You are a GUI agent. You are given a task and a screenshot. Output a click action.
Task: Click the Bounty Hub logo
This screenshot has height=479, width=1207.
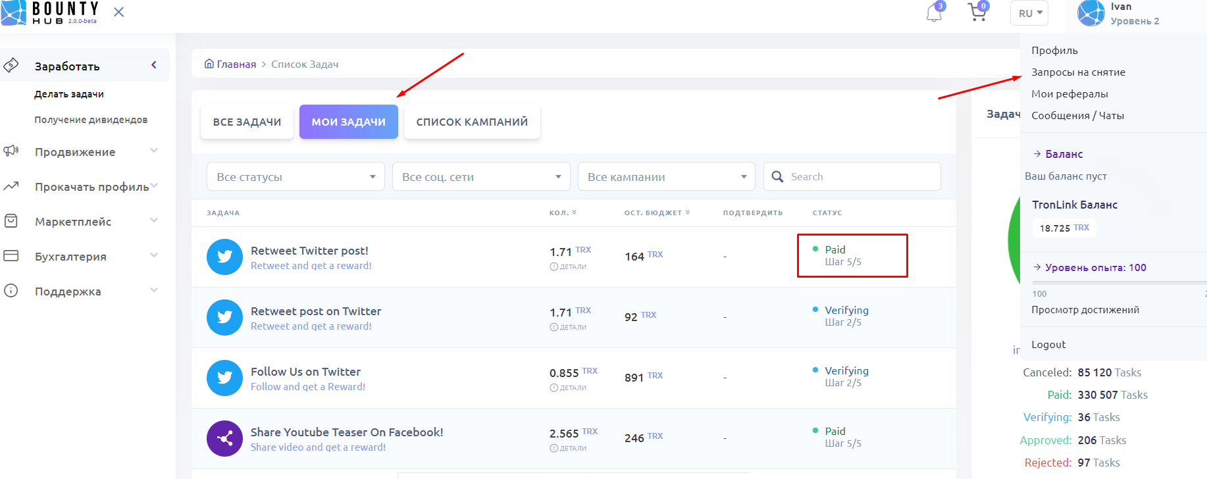[50, 13]
